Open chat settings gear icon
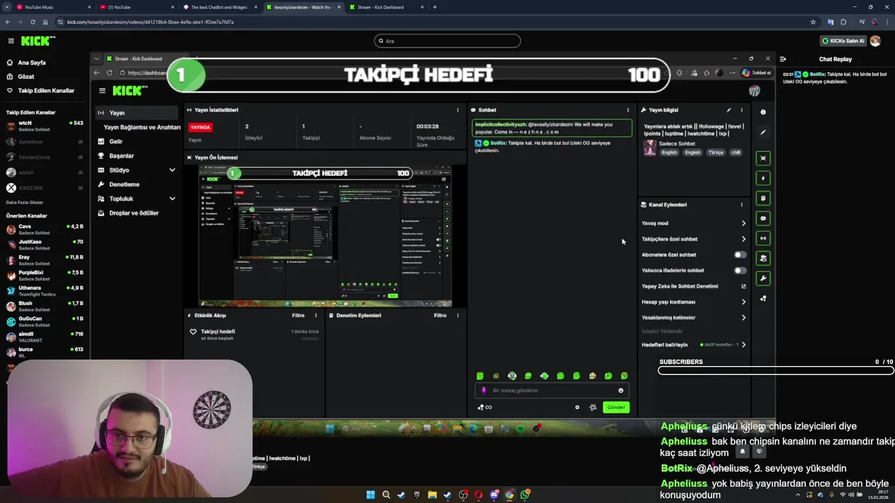The height and width of the screenshot is (503, 895). pyautogui.click(x=577, y=407)
